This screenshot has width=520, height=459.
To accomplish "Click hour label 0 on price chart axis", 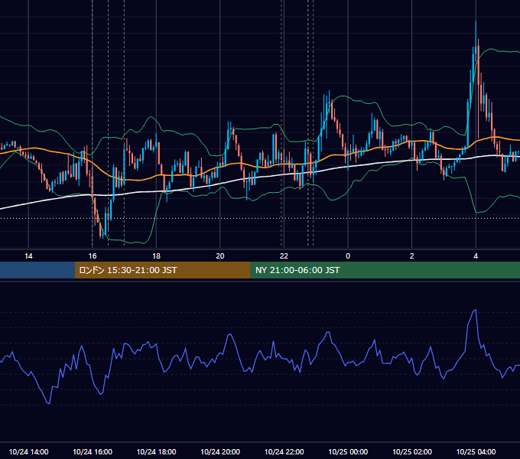I will 348,256.
